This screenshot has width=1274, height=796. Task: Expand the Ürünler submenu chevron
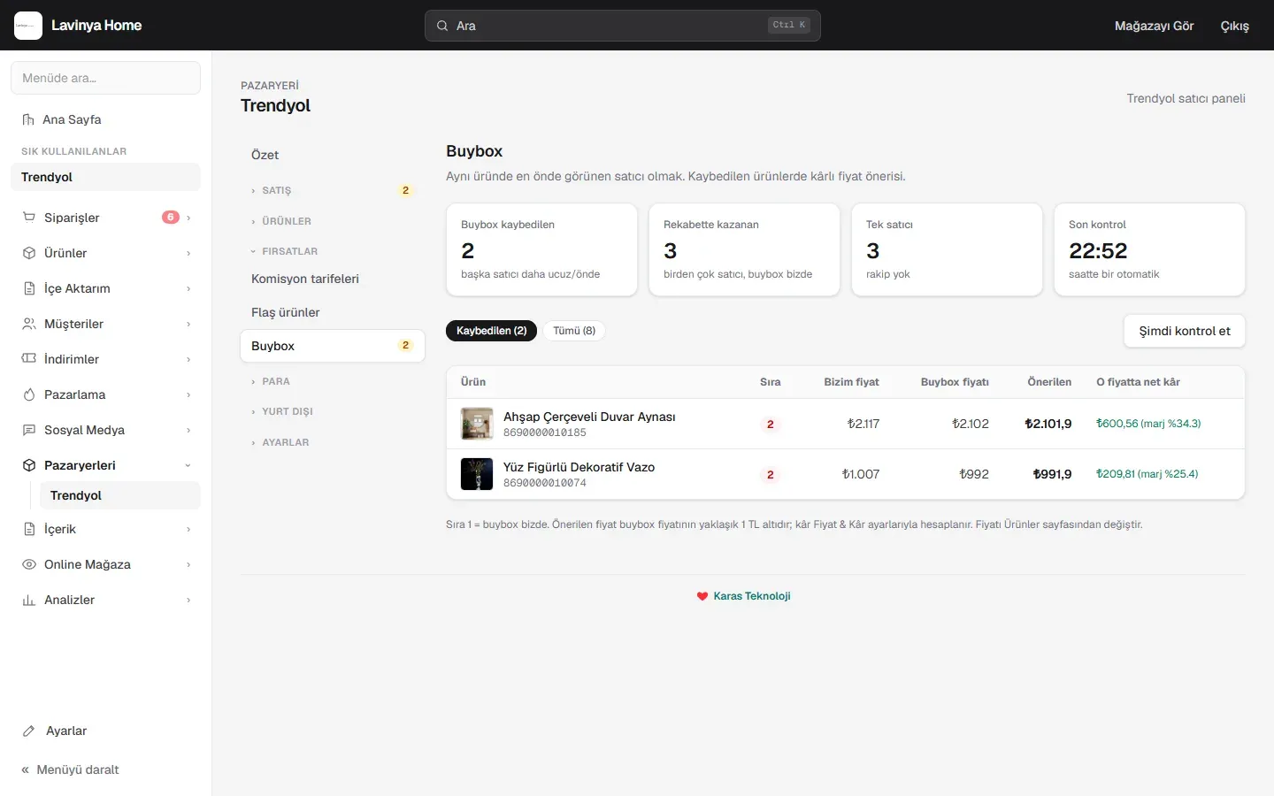188,253
